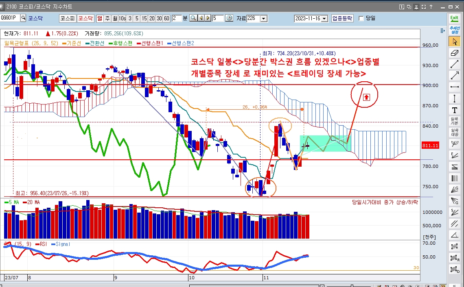Select the 5 minute interval button
The width and height of the screenshot is (464, 287).
point(137,18)
